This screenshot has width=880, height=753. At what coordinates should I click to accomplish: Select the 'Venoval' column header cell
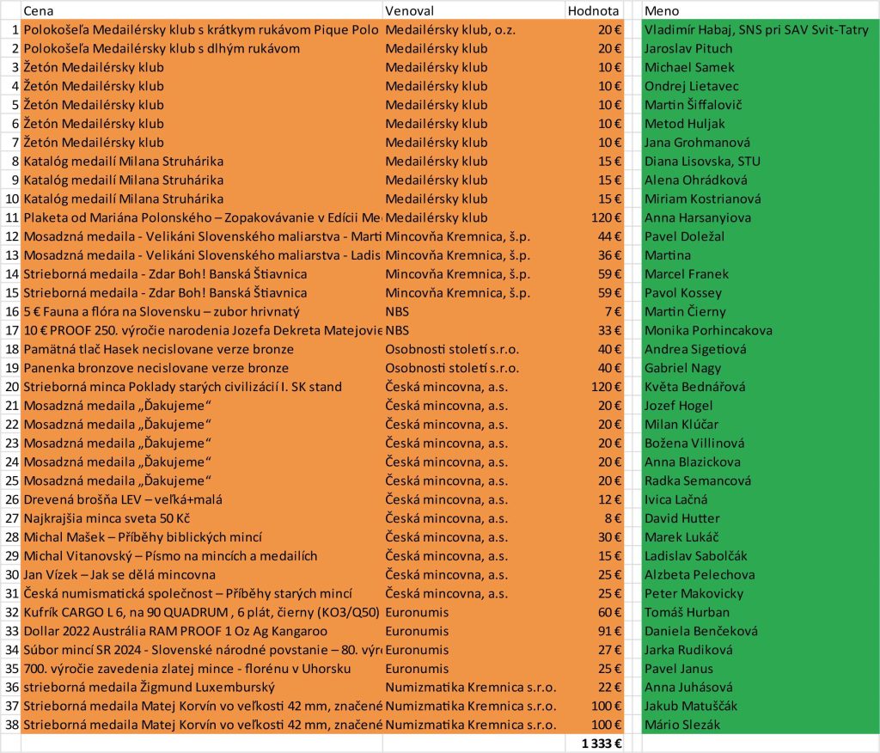[410, 10]
